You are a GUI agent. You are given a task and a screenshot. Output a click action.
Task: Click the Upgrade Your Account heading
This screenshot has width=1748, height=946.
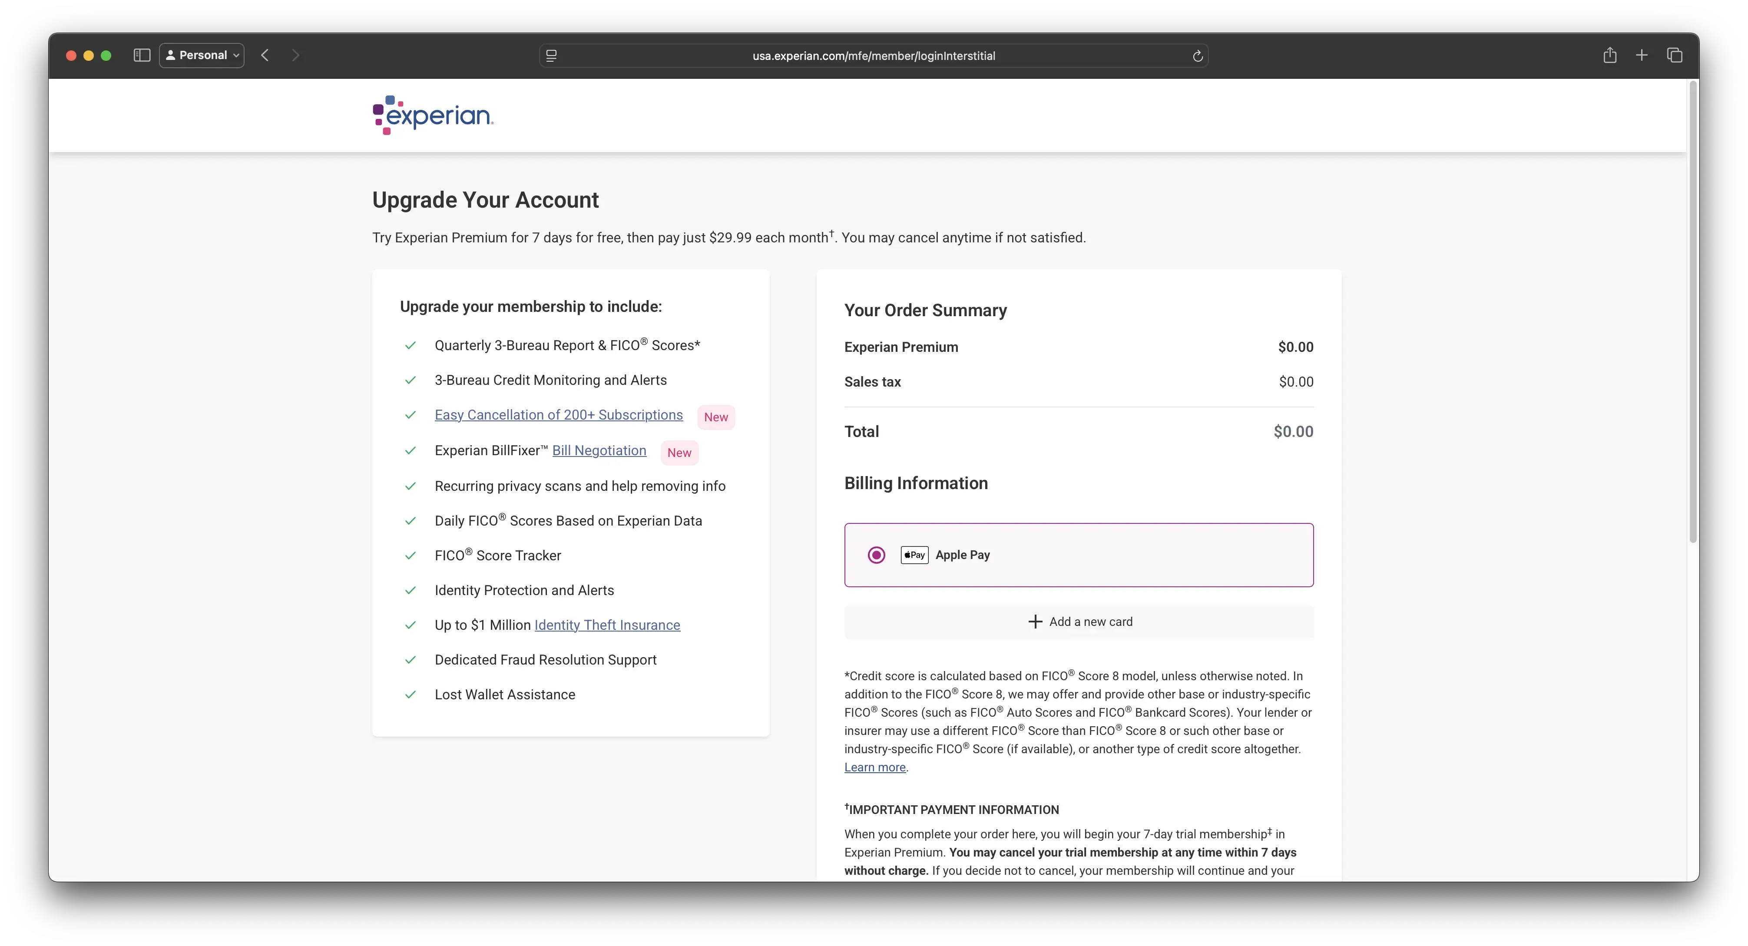[485, 200]
